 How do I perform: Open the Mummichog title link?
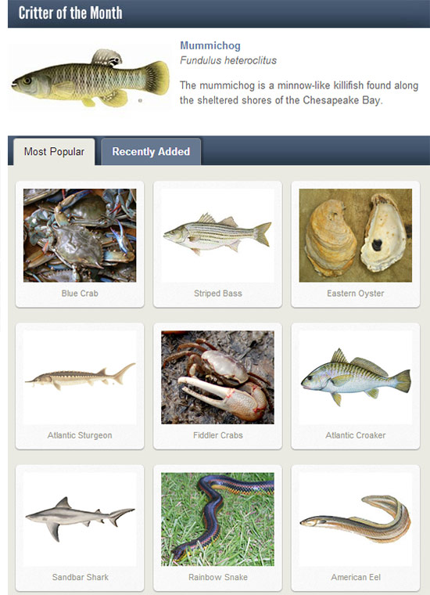click(x=210, y=45)
